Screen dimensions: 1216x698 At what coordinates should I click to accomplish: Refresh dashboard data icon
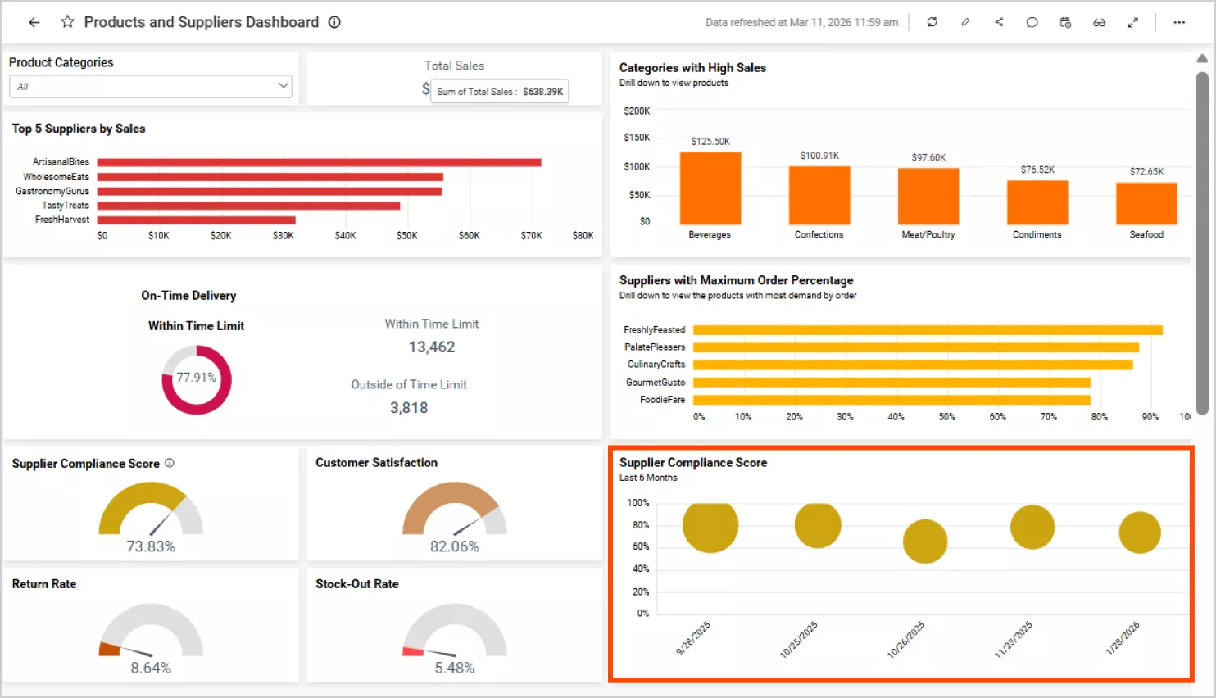pos(932,22)
